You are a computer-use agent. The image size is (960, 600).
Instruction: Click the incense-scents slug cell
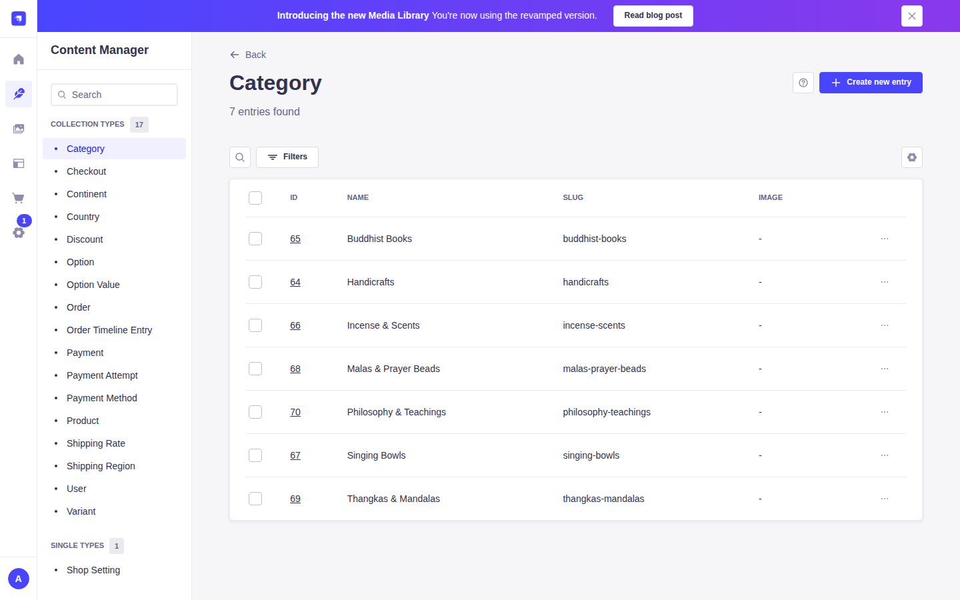pos(594,325)
